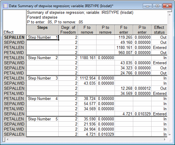Select the Degr. of Freedom column header
The height and width of the screenshot is (145, 175).
click(x=68, y=30)
